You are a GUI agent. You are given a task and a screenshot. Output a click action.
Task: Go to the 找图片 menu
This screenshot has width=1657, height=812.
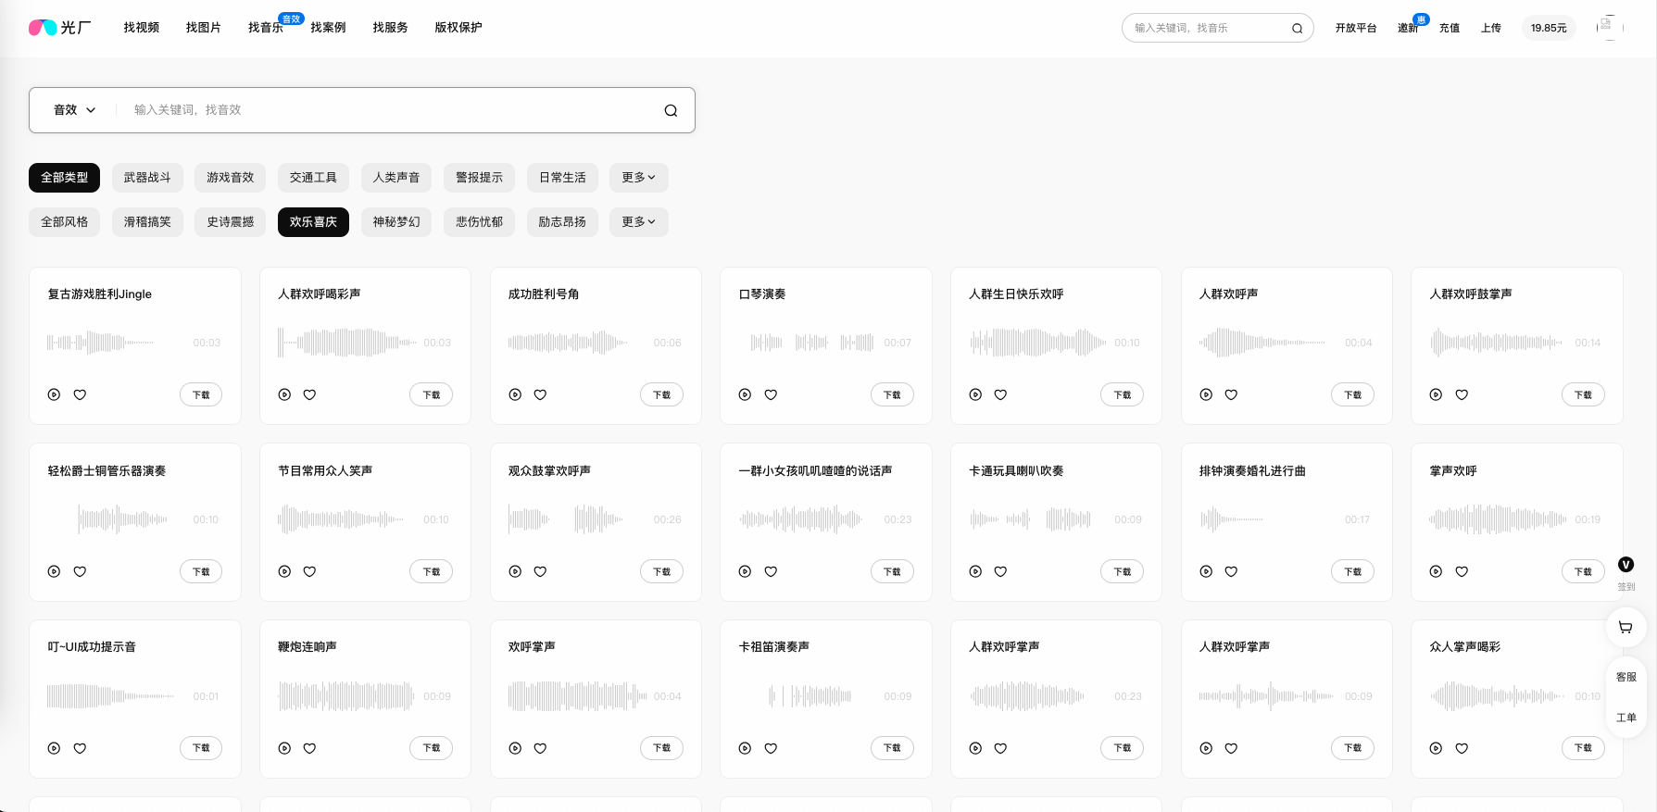pos(204,28)
